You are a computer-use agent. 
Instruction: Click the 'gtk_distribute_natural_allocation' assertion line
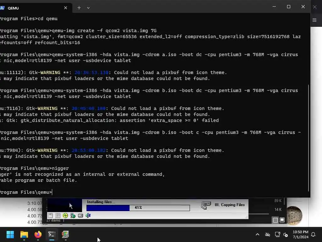coord(109,120)
